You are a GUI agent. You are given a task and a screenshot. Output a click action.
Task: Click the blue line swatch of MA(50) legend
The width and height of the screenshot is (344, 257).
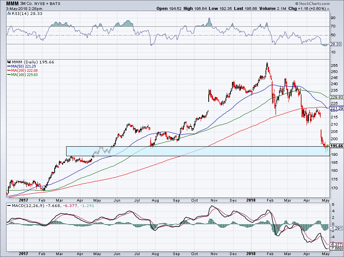[9, 66]
